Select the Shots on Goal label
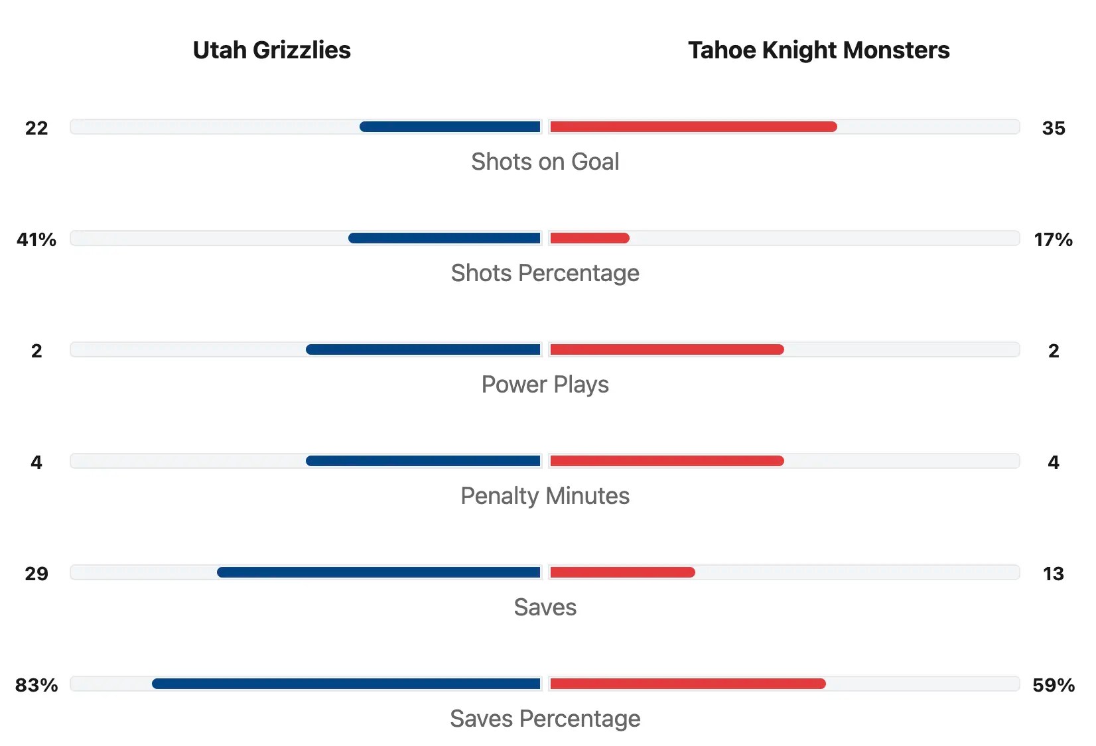Viewport: 1096px width, 746px height. [545, 162]
